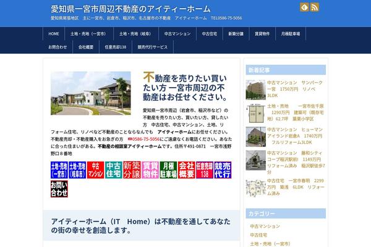The width and height of the screenshot is (371, 247).
Task: Open the 一宮市春明 2299万円 house article link
Action: (296, 187)
